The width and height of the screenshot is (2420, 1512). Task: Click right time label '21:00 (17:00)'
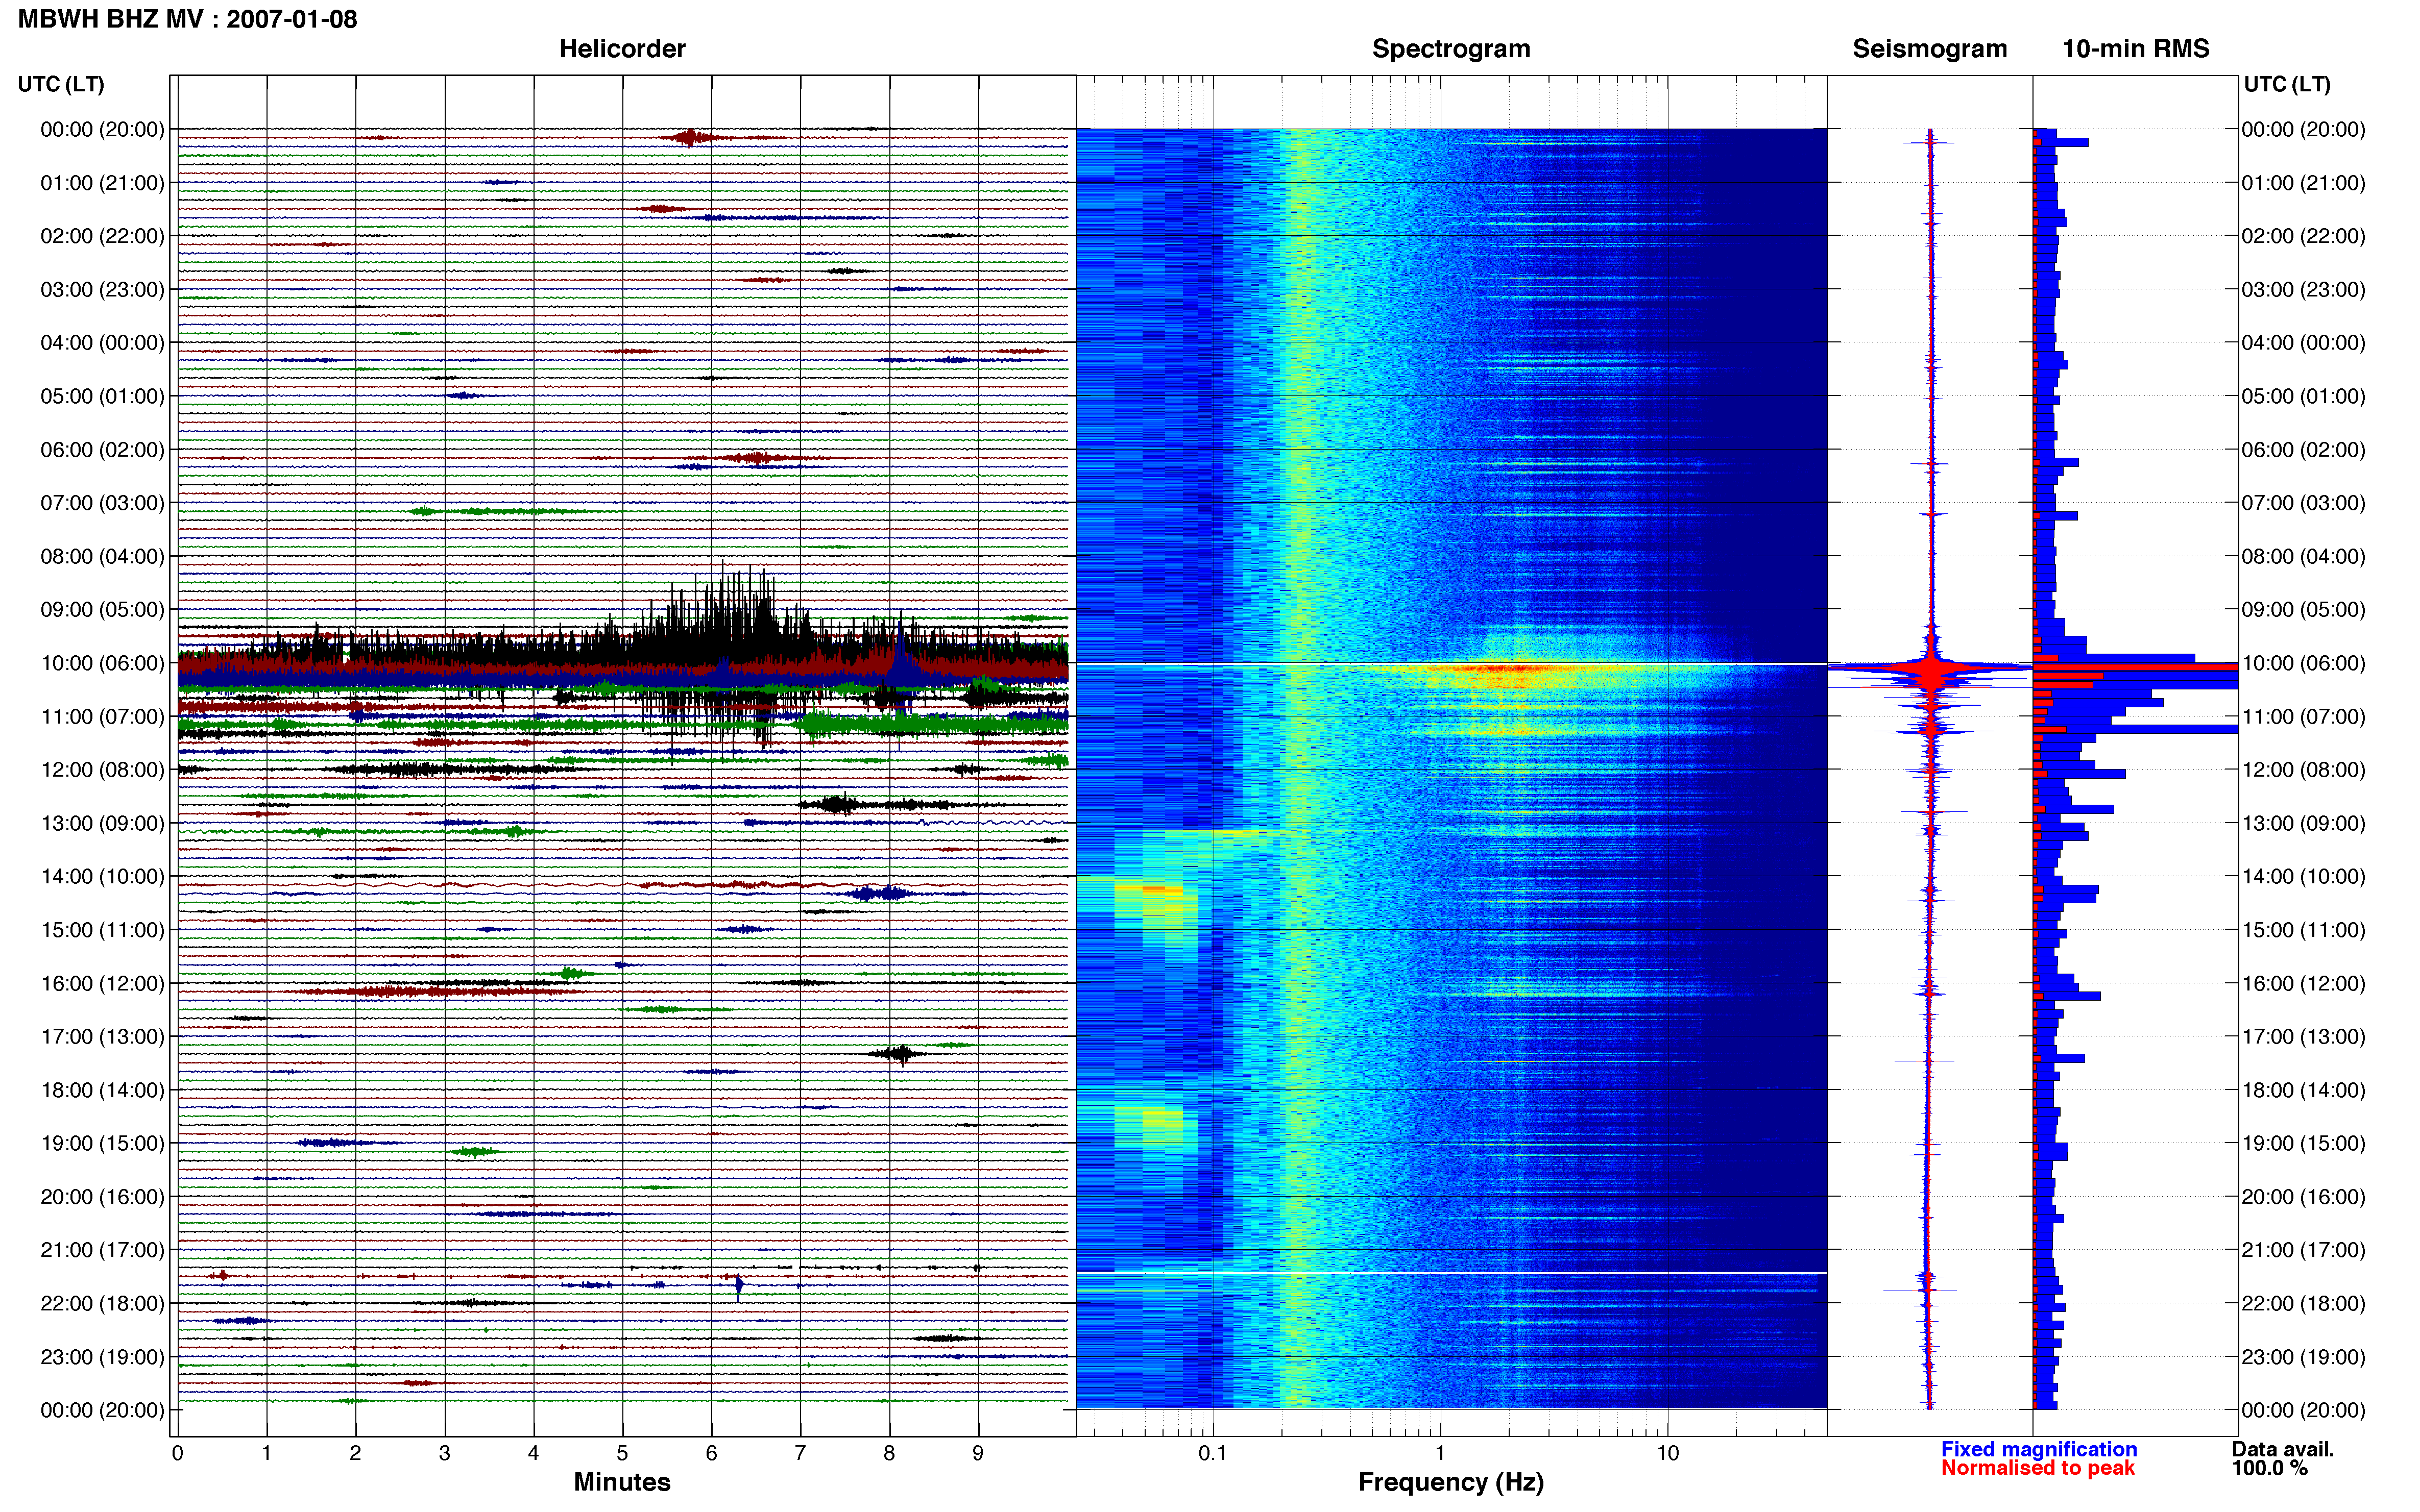coord(2303,1250)
